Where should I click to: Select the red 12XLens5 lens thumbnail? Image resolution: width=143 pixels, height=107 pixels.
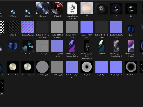tap(57, 8)
